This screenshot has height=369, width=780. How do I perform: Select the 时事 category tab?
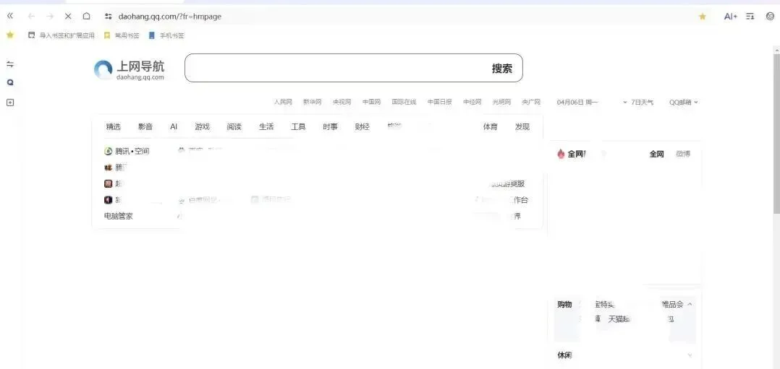[330, 126]
